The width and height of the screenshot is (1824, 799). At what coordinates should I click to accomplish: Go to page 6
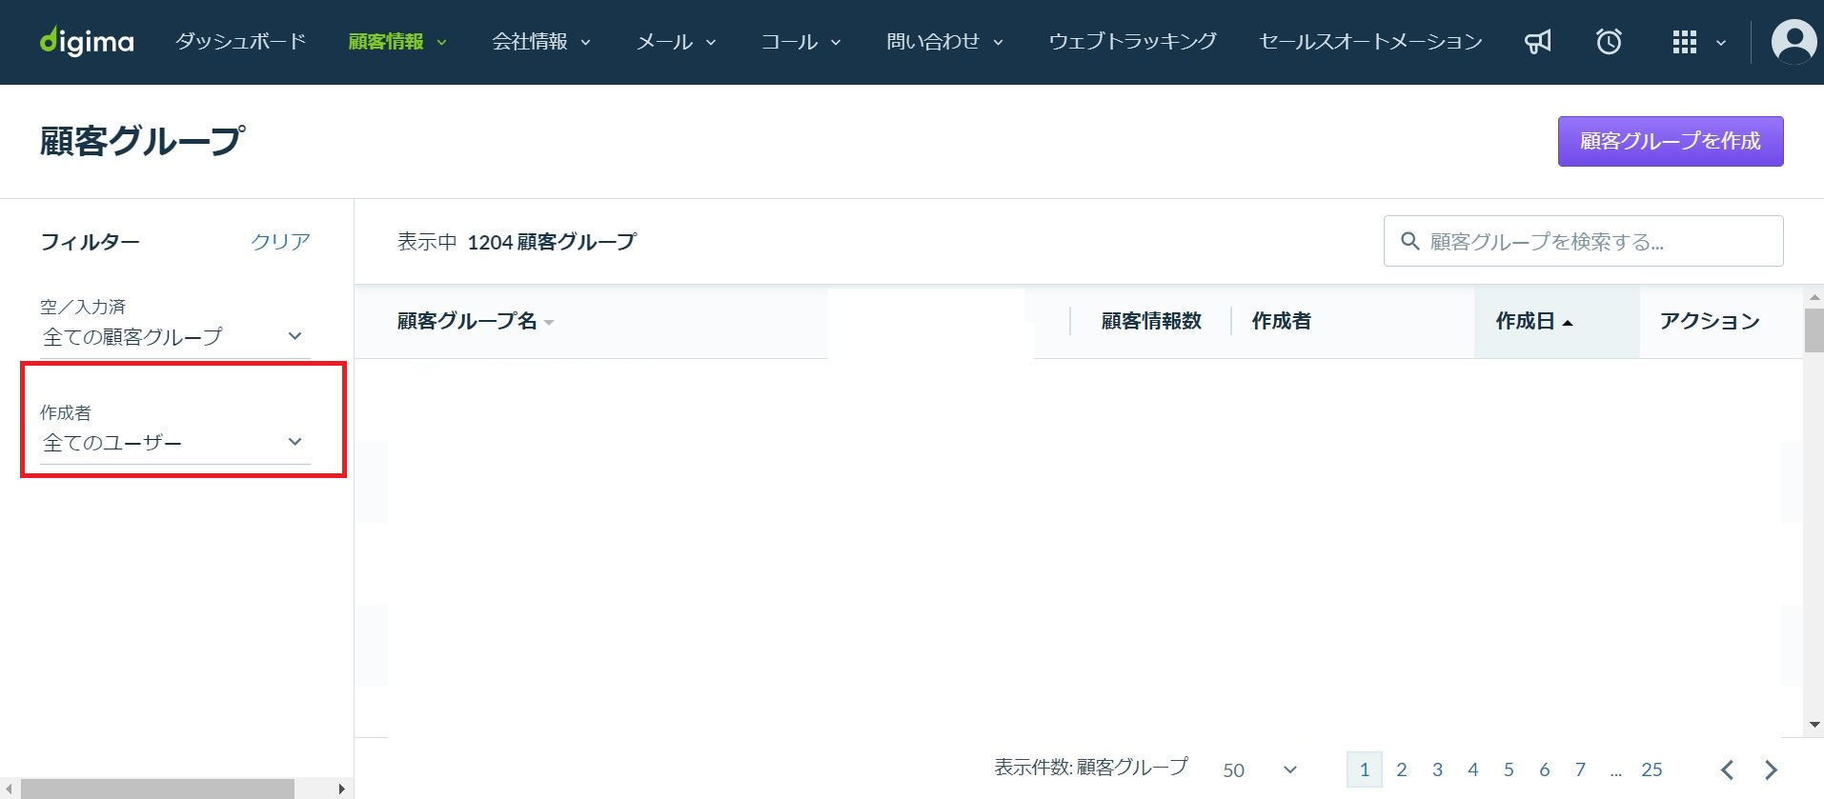click(1544, 769)
